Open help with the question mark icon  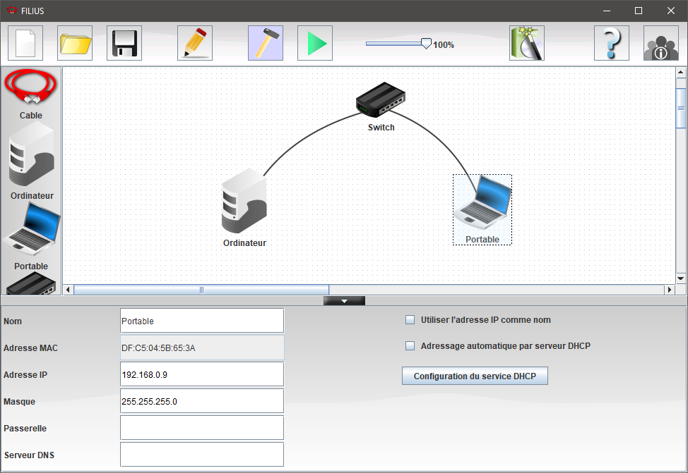[612, 43]
